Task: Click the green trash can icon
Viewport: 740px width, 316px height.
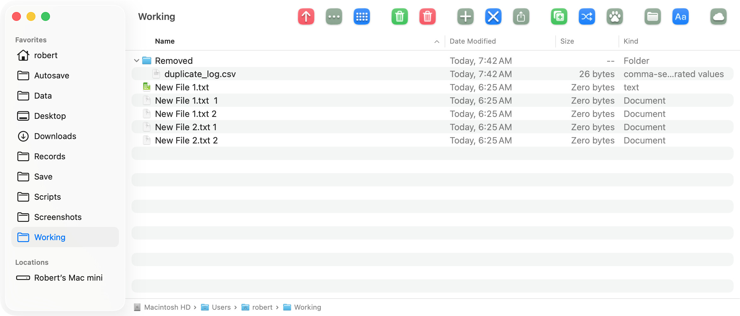Action: click(x=399, y=16)
